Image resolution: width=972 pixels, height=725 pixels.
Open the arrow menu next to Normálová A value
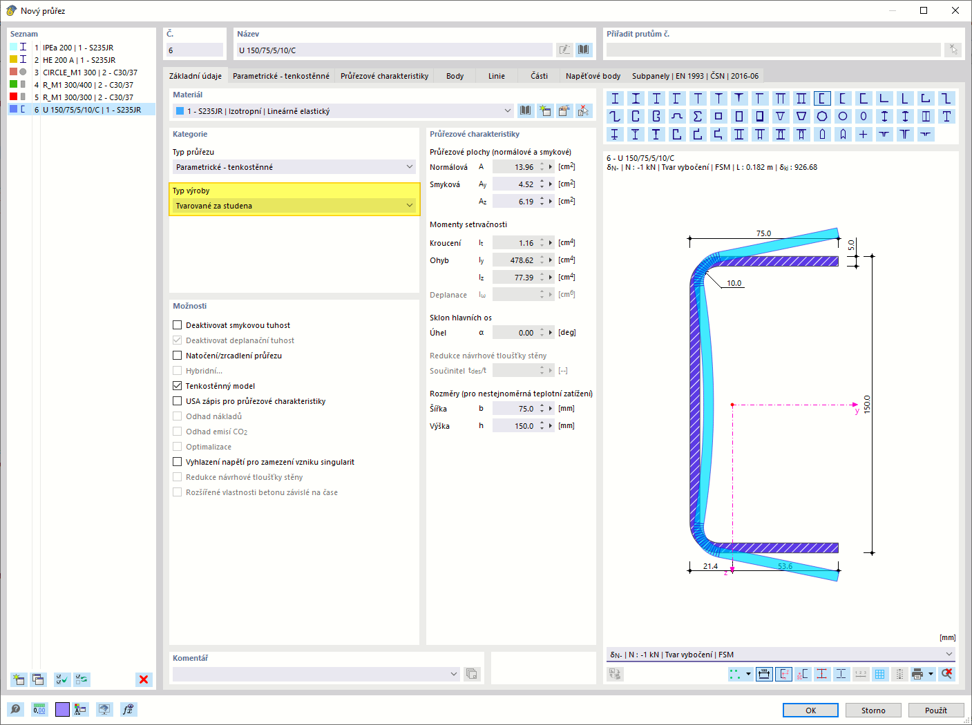click(551, 167)
